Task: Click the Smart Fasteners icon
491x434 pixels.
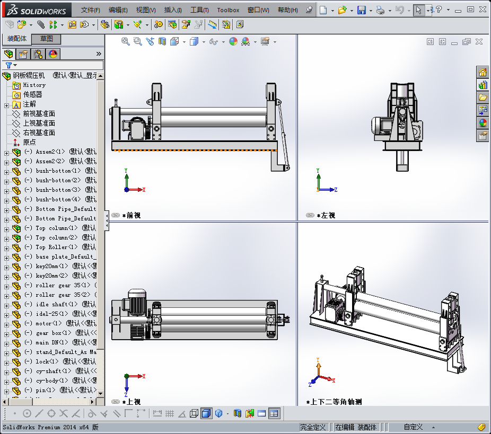Action: click(72, 24)
